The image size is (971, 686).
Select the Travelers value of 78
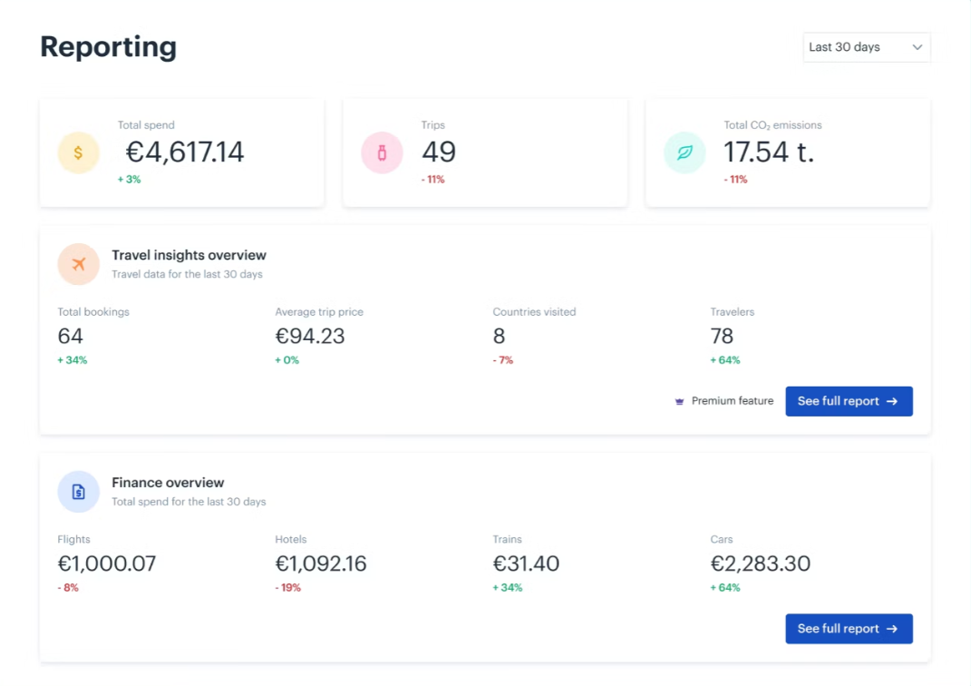[722, 336]
